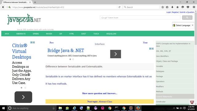Click the Firefox Search box
Image resolution: width=197 pixels, height=111 pixels.
click(x=141, y=7)
